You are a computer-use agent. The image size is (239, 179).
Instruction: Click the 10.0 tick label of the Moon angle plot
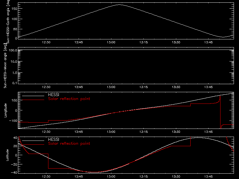pyautogui.click(x=14, y=61)
